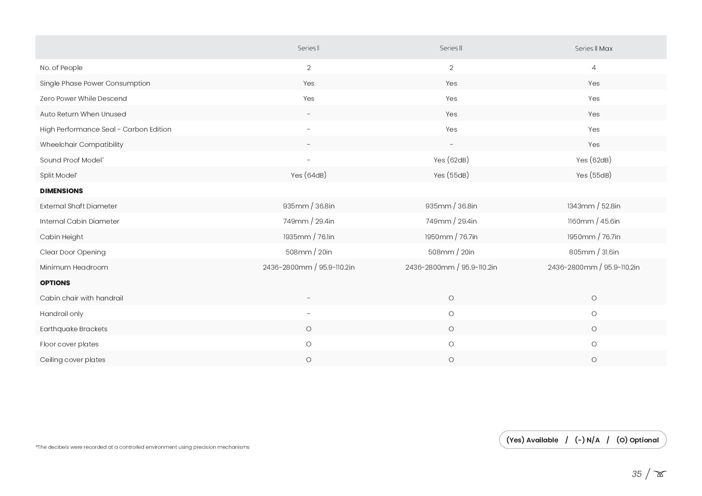Viewport: 702px width, 496px height.
Task: Click the '4' people value for Series III Max
Action: tap(594, 68)
